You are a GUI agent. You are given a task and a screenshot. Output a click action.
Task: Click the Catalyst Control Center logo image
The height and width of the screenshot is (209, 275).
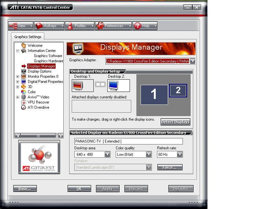[39, 157]
